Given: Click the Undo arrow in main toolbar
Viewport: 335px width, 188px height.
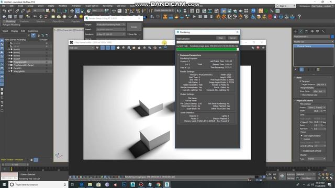Looking at the screenshot, I should pos(4,11).
